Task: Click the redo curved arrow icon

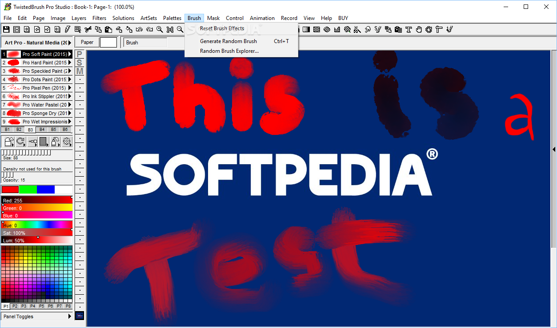Action: (x=149, y=29)
